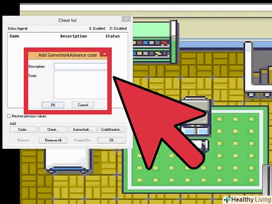Confirm with OK in Add GamesharkAdvance dialog
Viewport: 272px width, 204px height.
tap(53, 105)
